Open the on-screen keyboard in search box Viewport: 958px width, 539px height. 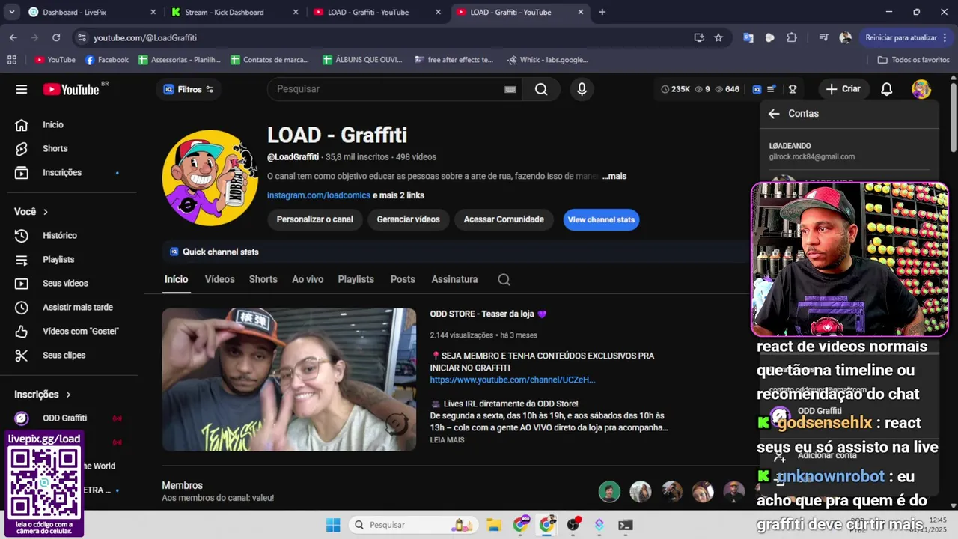(x=510, y=89)
